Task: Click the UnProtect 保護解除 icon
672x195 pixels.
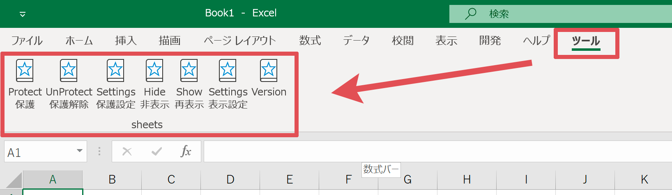Action: point(69,71)
